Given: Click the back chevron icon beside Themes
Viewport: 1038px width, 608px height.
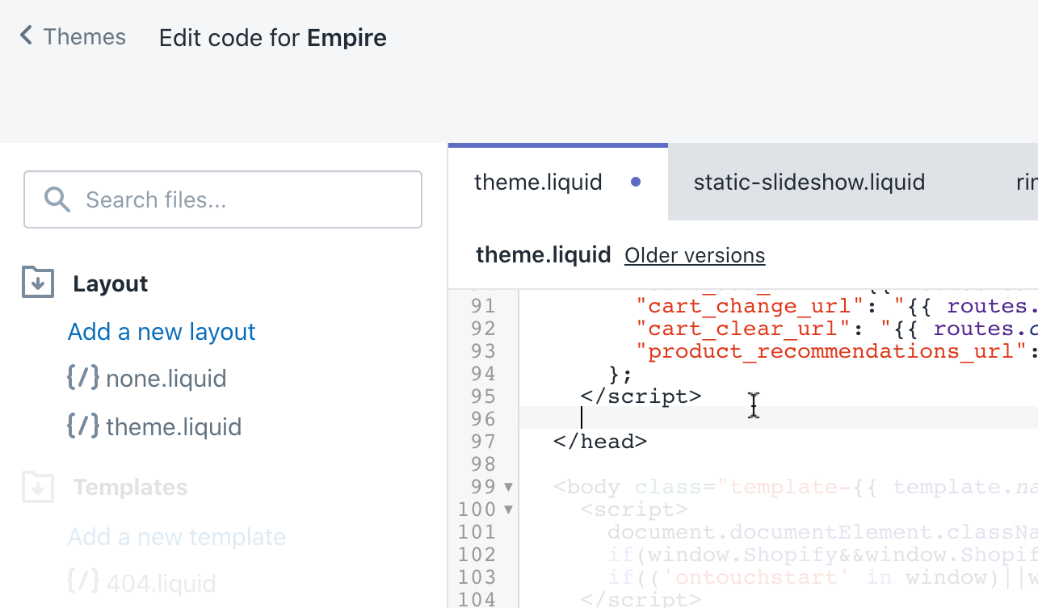Looking at the screenshot, I should [x=26, y=36].
